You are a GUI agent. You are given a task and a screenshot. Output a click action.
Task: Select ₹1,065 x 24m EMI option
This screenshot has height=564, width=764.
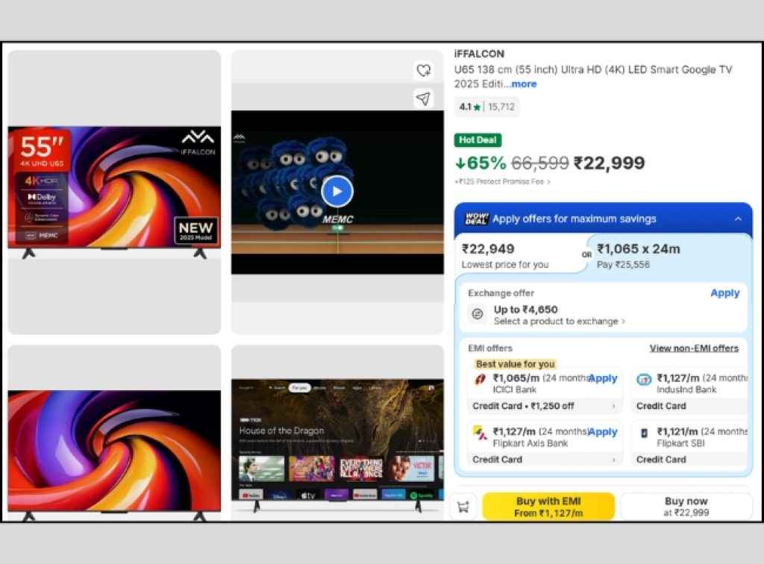coord(670,256)
